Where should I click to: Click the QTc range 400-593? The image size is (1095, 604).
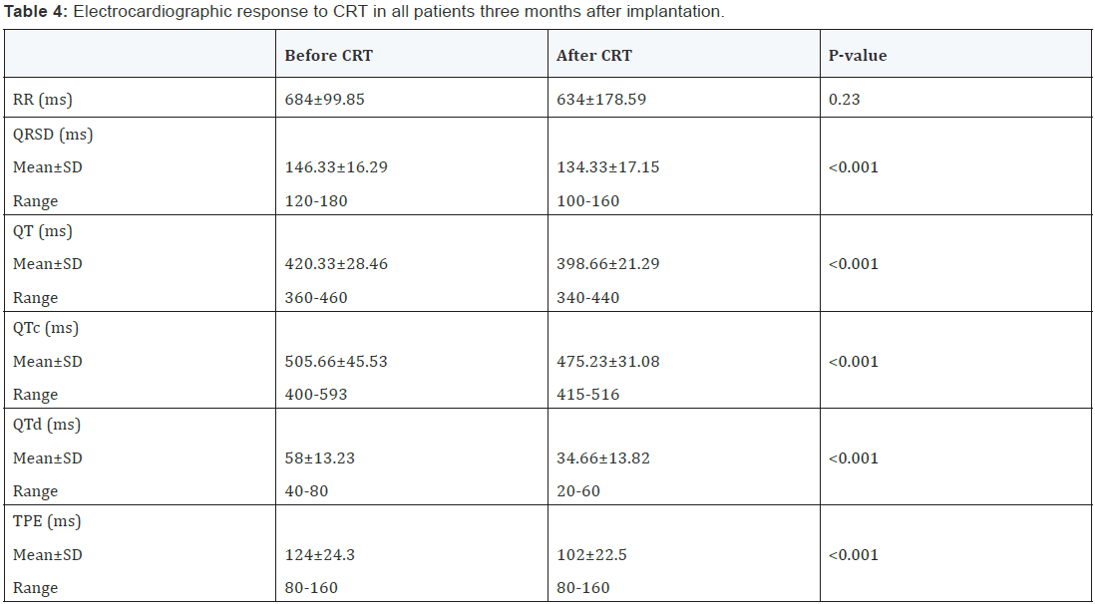[316, 395]
